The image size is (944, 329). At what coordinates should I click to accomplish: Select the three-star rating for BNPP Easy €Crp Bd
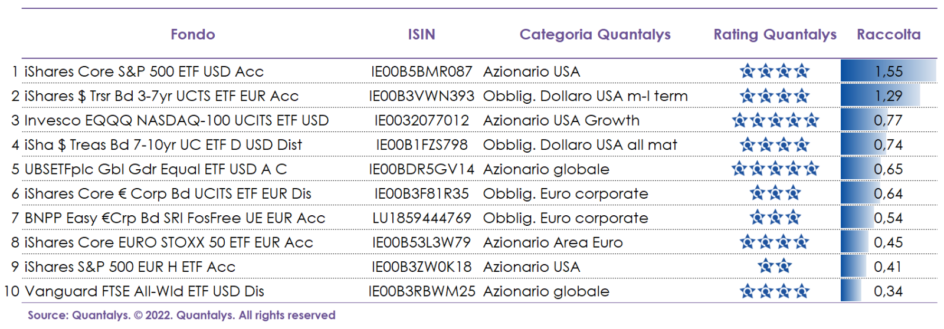pos(775,218)
